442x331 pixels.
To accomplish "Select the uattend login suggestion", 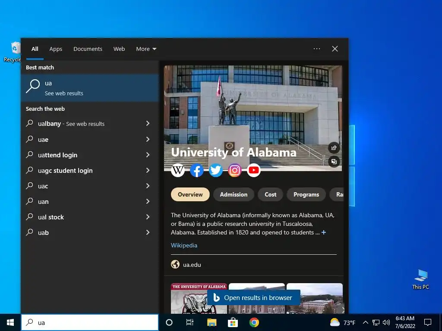I will [90, 155].
